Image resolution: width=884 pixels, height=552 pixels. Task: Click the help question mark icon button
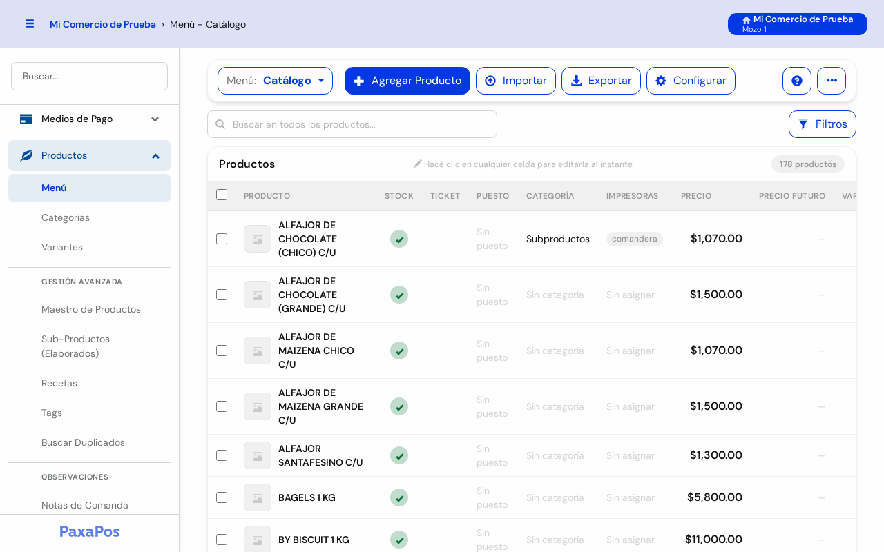[x=797, y=81]
